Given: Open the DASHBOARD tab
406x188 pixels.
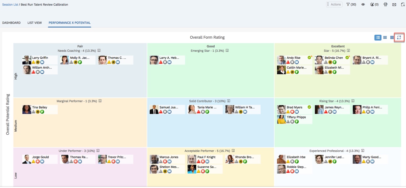Looking at the screenshot, I should click(x=11, y=23).
